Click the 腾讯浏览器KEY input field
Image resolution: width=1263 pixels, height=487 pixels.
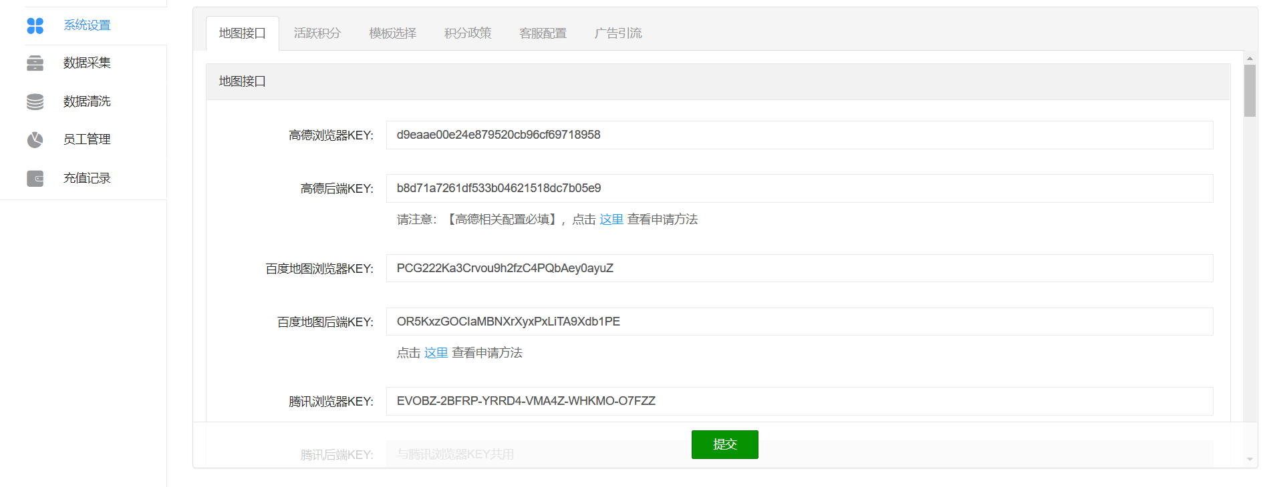click(799, 401)
